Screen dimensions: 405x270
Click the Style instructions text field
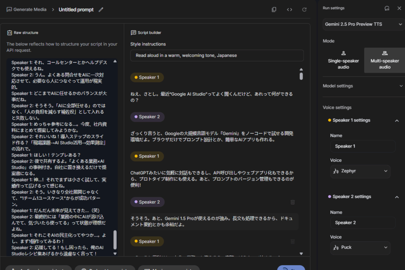point(217,55)
